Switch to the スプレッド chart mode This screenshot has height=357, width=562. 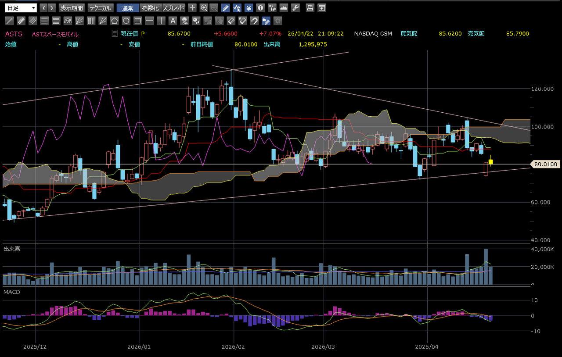click(174, 8)
